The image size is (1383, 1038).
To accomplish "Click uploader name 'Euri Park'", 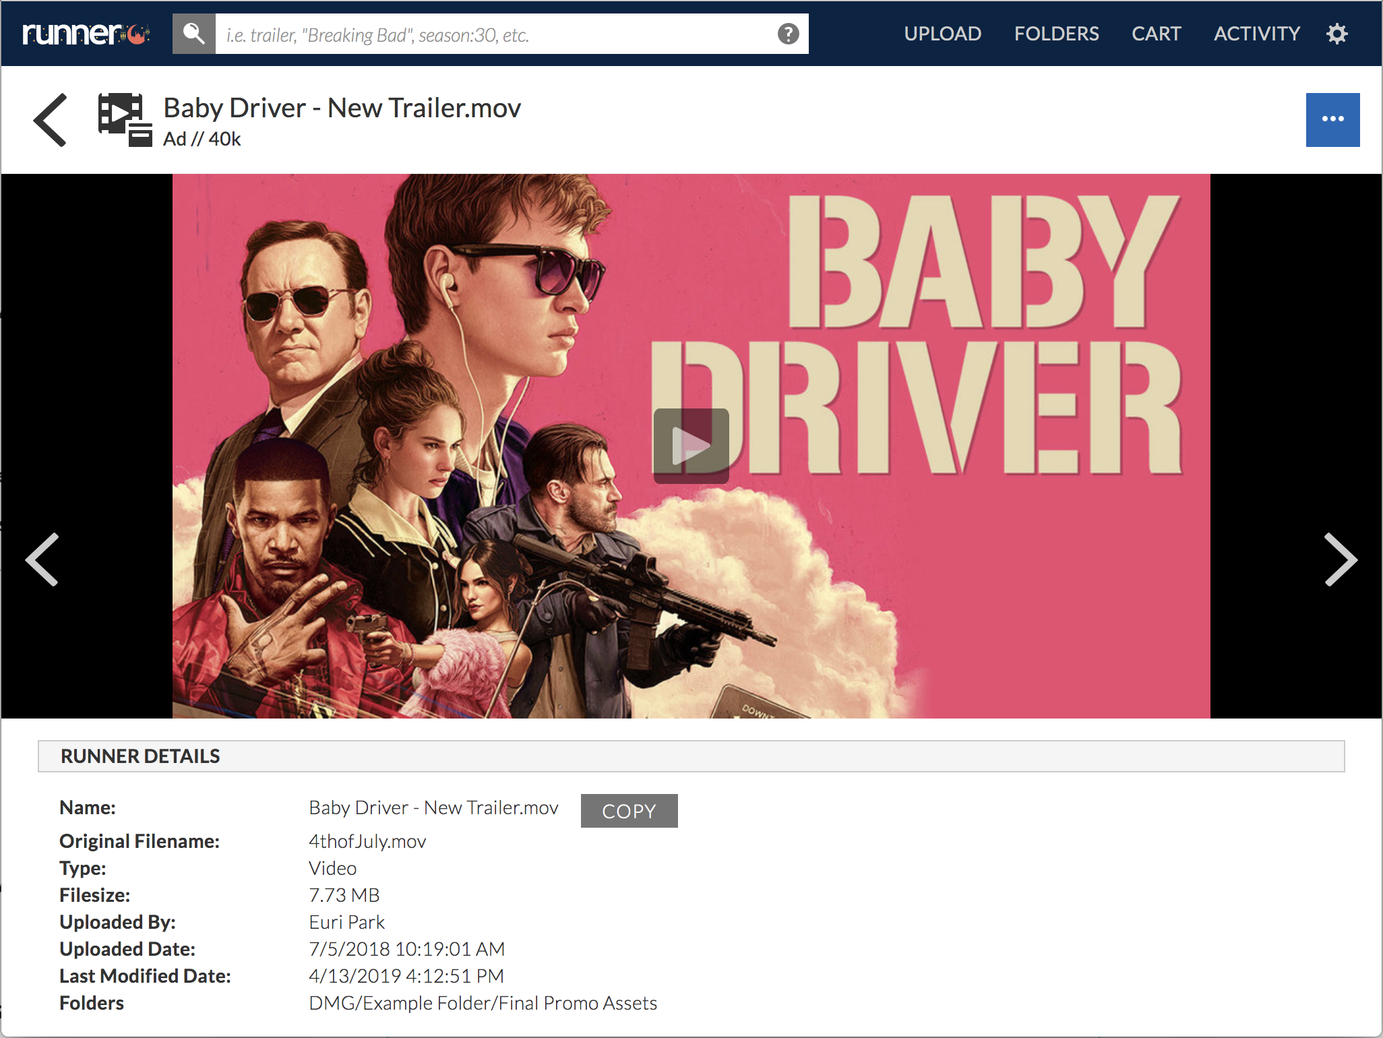I will point(346,922).
